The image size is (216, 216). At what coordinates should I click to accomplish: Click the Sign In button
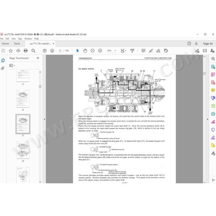click(x=208, y=44)
